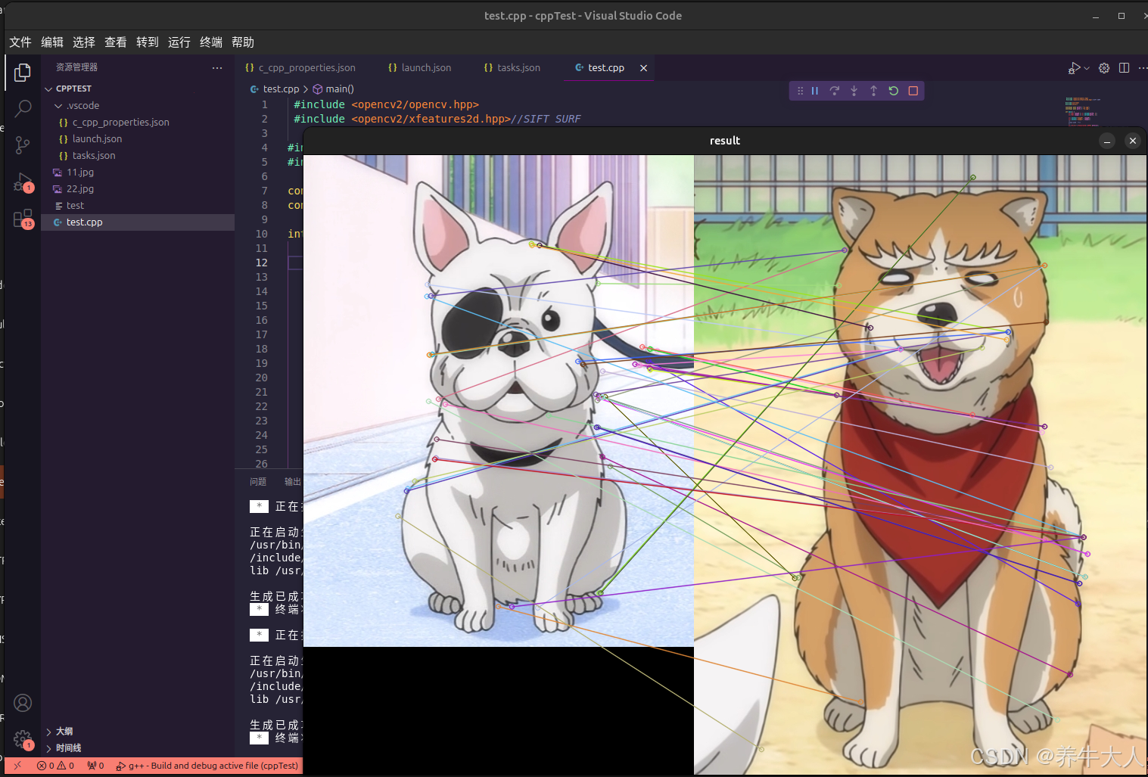Open tasks.json in explorer tree
Screen dimensions: 1148x777
point(138,156)
